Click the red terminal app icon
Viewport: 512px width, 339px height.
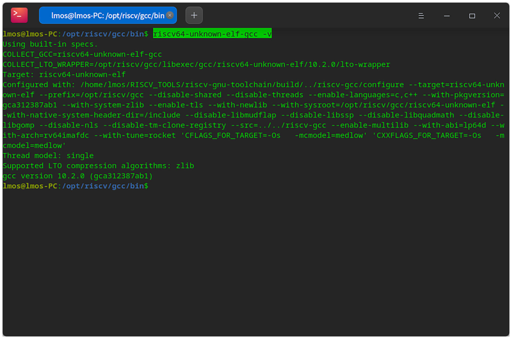(x=19, y=15)
